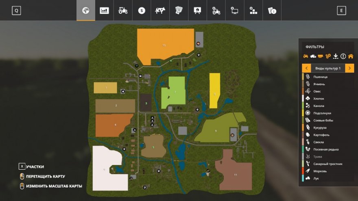Screen dimensions: 358x201
Task: Select the Свекла beet icon
Action: pyautogui.click(x=308, y=142)
